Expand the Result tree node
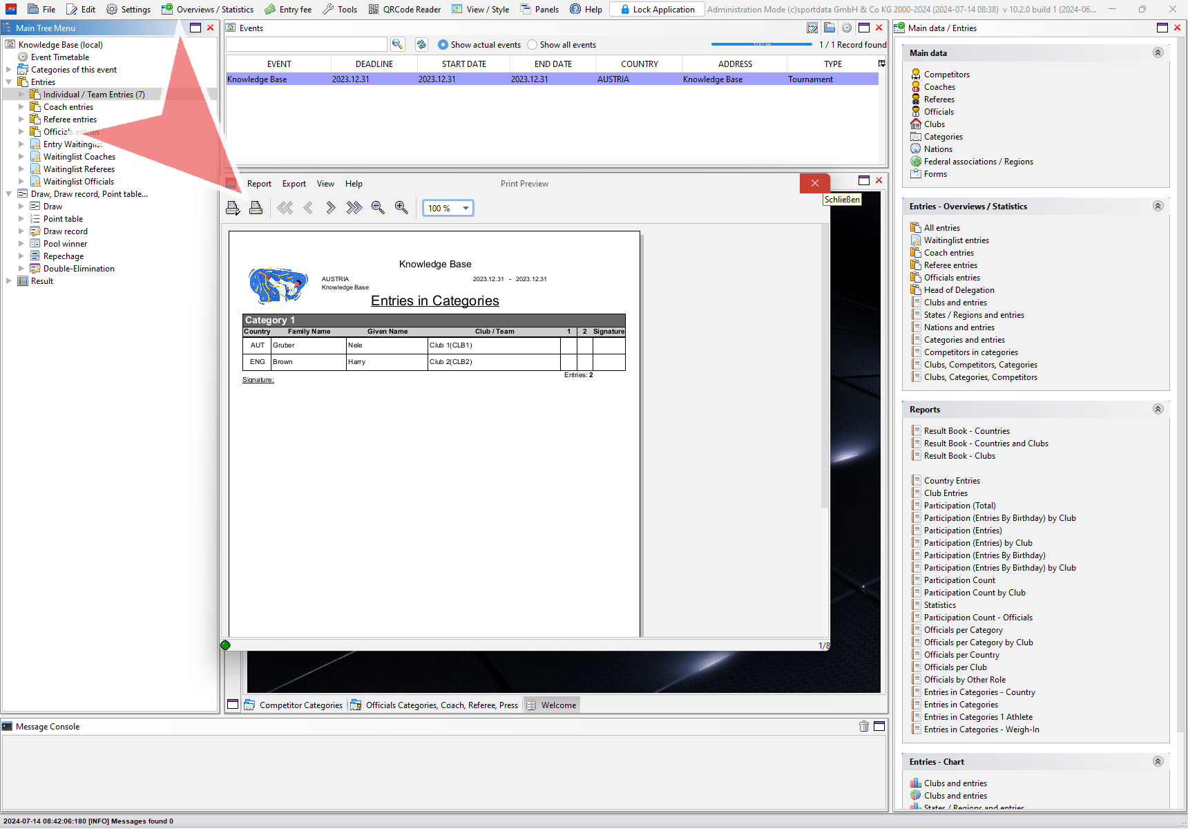This screenshot has height=829, width=1188. [9, 281]
